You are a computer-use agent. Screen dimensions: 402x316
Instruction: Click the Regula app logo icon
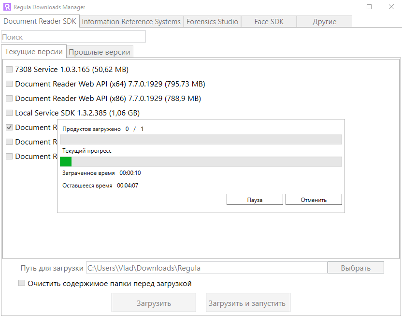point(7,7)
